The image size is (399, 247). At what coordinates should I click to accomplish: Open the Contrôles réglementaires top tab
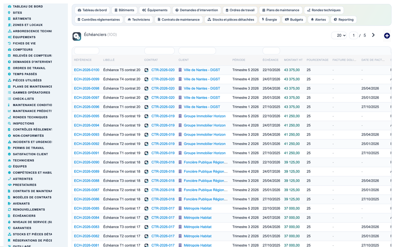[x=98, y=20]
